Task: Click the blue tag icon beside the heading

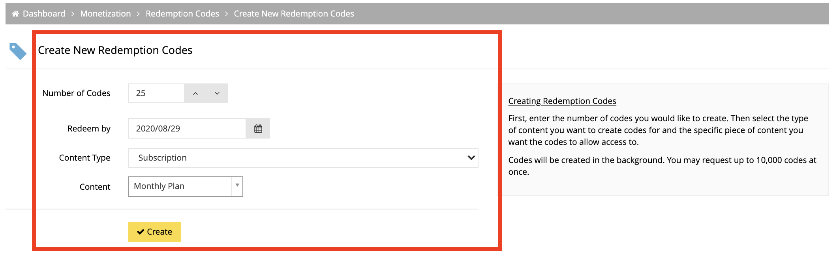Action: (18, 51)
